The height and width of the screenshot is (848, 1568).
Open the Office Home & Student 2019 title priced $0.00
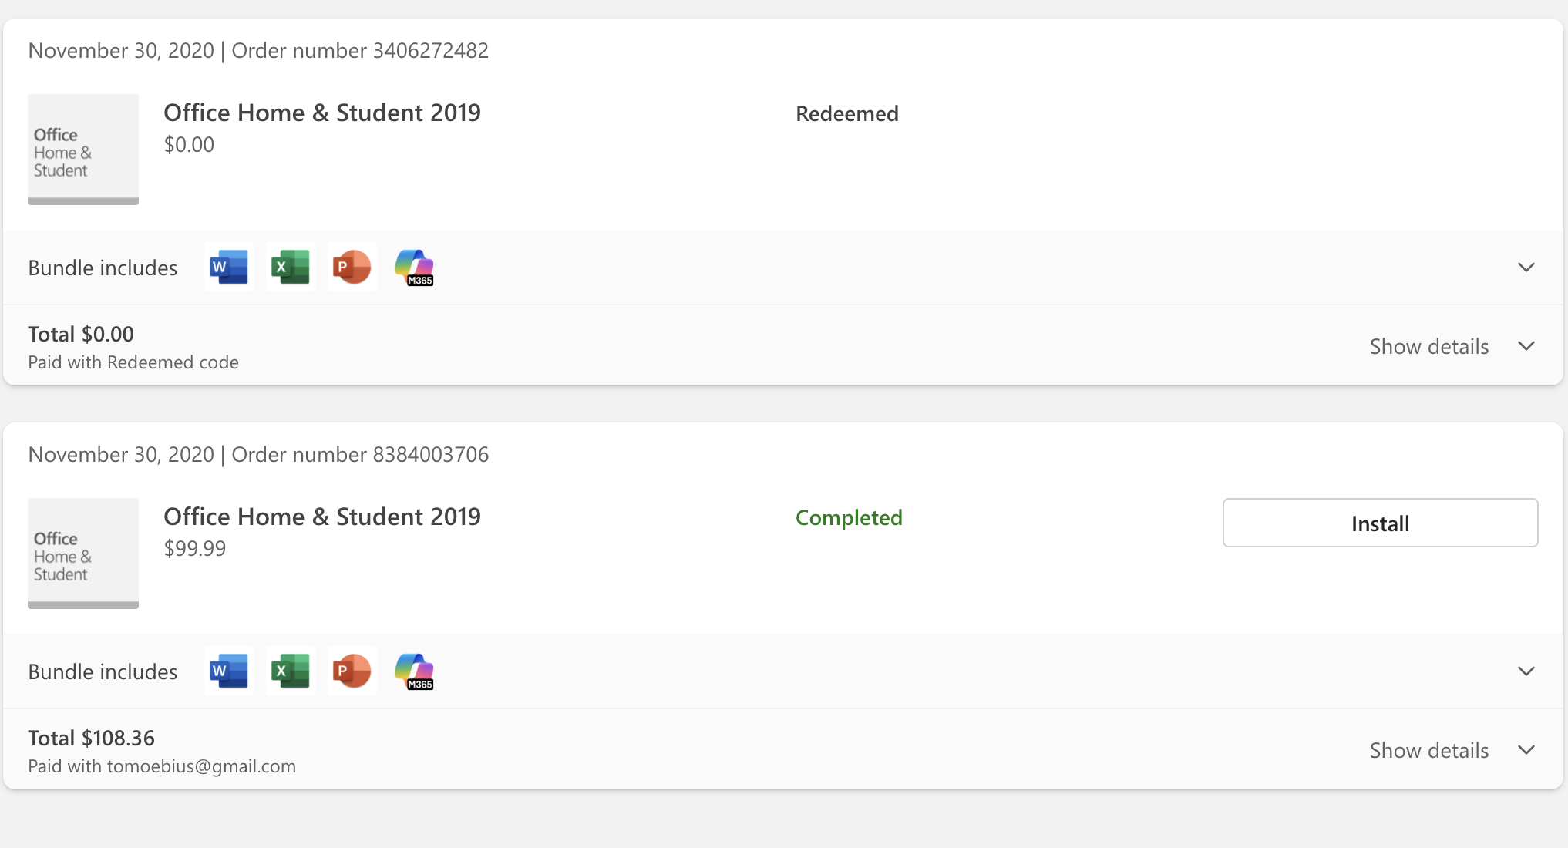pos(322,113)
